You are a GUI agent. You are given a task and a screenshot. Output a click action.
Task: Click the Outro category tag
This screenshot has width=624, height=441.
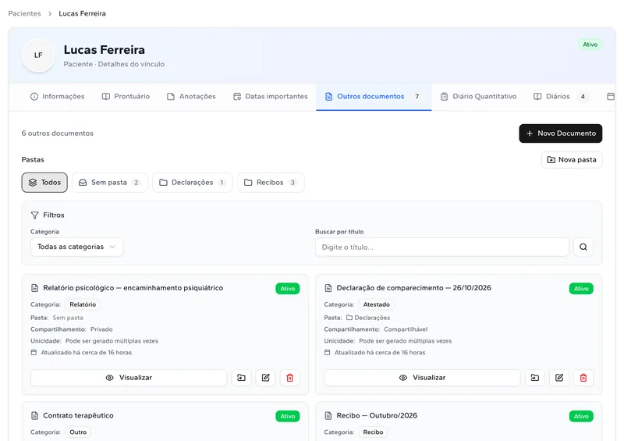point(78,432)
